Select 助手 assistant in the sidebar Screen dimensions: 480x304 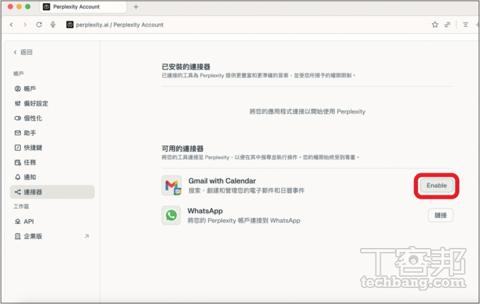(x=29, y=133)
